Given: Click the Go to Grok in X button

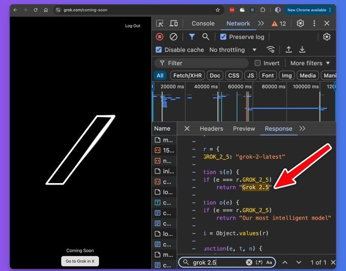Looking at the screenshot, I should tap(80, 261).
